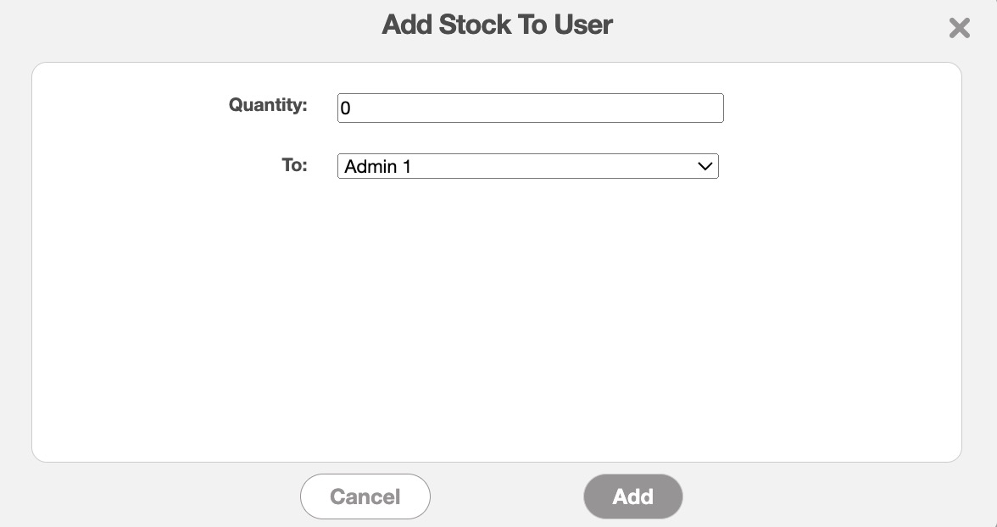
Task: Select the Admin 1 combo box
Action: tap(527, 166)
